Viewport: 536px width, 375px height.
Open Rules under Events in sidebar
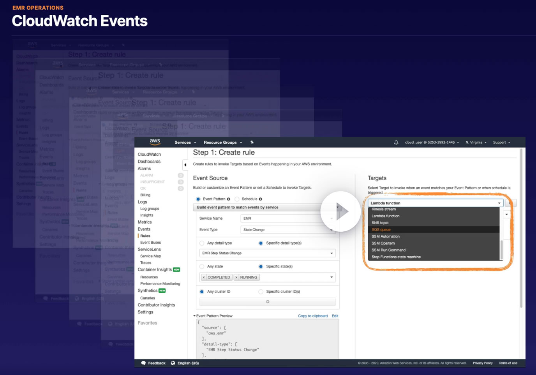(x=145, y=236)
